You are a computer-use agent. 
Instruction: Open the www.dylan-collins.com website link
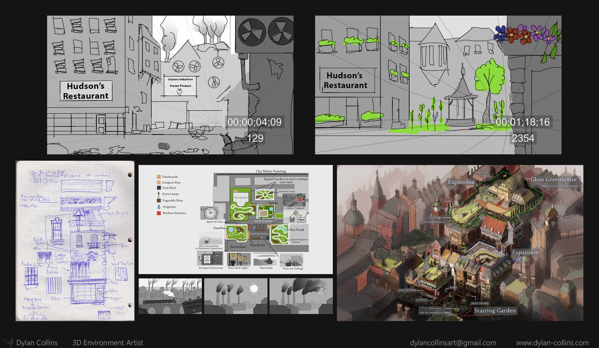pyautogui.click(x=552, y=343)
